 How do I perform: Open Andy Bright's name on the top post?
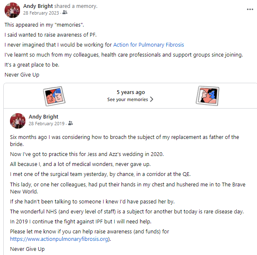pyautogui.click(x=37, y=6)
